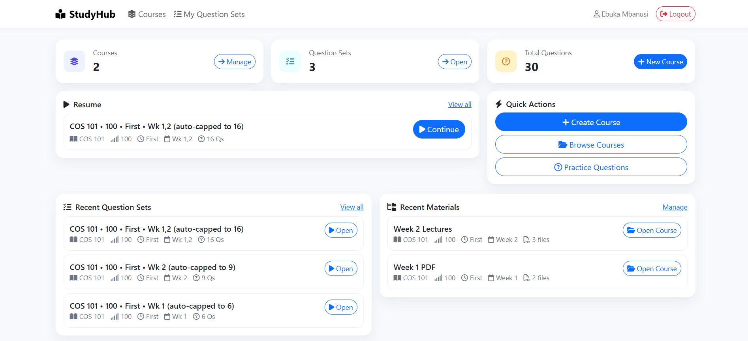Click the lightning bolt Quick Actions icon
Image resolution: width=748 pixels, height=341 pixels.
point(499,104)
